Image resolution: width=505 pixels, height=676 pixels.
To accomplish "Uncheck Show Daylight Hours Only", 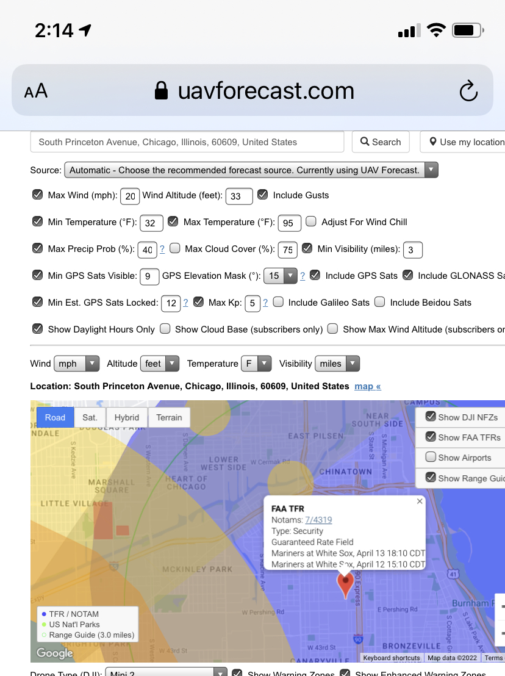I will (37, 328).
